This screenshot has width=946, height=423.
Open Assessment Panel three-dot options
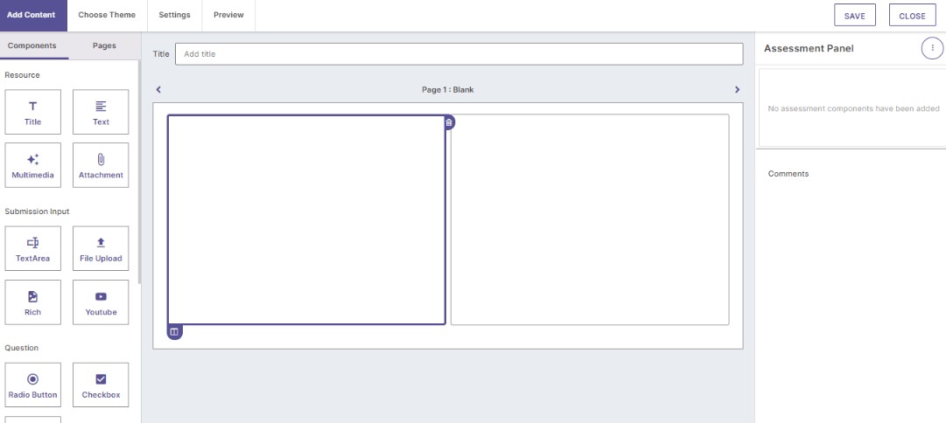[x=932, y=48]
